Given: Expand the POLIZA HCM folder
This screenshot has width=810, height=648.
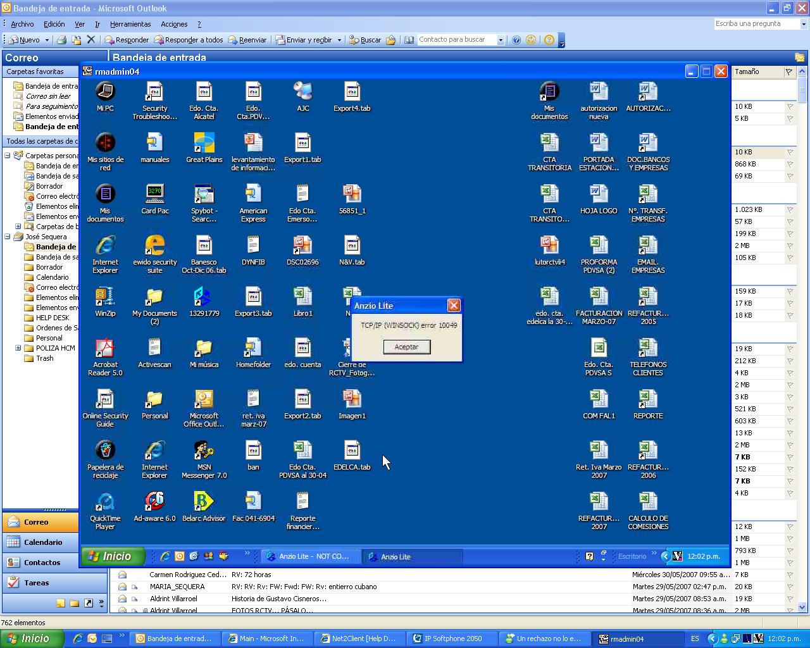Looking at the screenshot, I should point(18,348).
